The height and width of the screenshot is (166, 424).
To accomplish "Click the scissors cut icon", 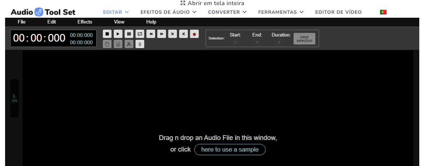I will click(x=129, y=44).
